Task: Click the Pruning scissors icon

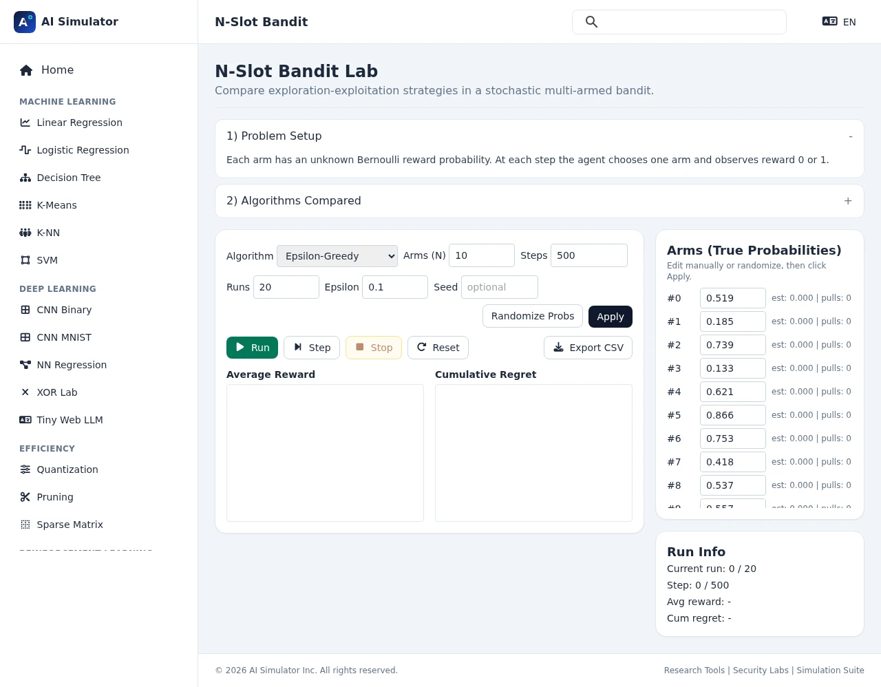Action: (x=25, y=497)
